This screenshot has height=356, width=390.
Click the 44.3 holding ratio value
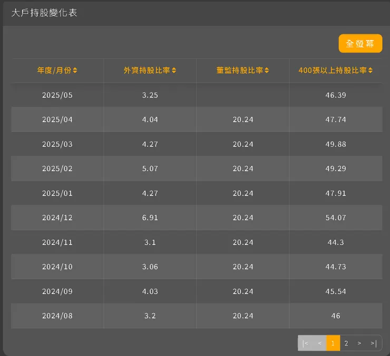point(336,242)
